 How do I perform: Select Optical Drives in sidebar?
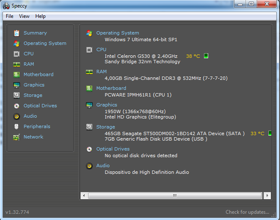[x=40, y=106]
